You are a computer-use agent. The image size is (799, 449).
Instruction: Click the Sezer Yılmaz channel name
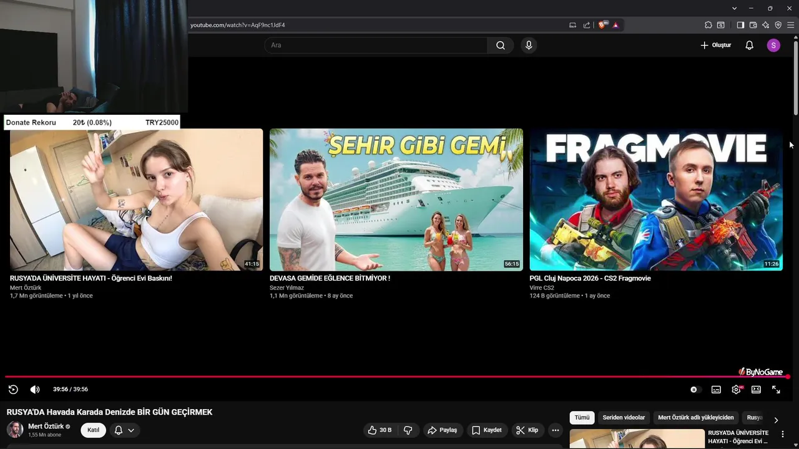(287, 287)
